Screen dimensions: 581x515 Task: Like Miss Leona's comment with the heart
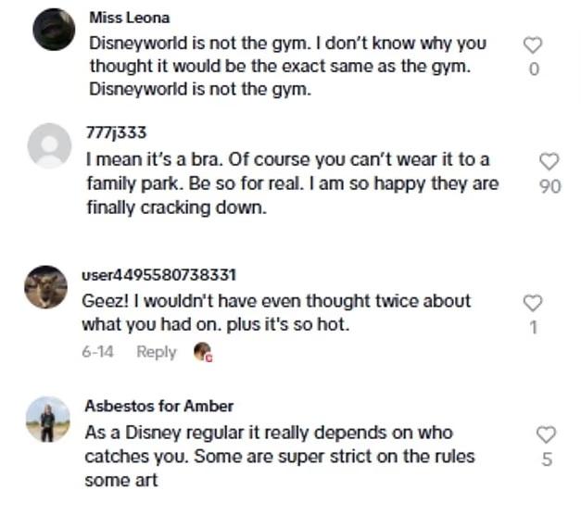click(533, 45)
